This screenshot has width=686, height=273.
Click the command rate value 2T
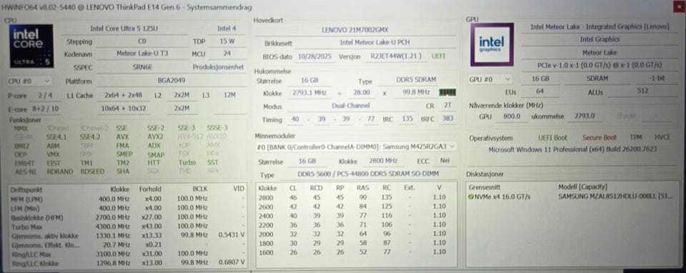pyautogui.click(x=447, y=106)
